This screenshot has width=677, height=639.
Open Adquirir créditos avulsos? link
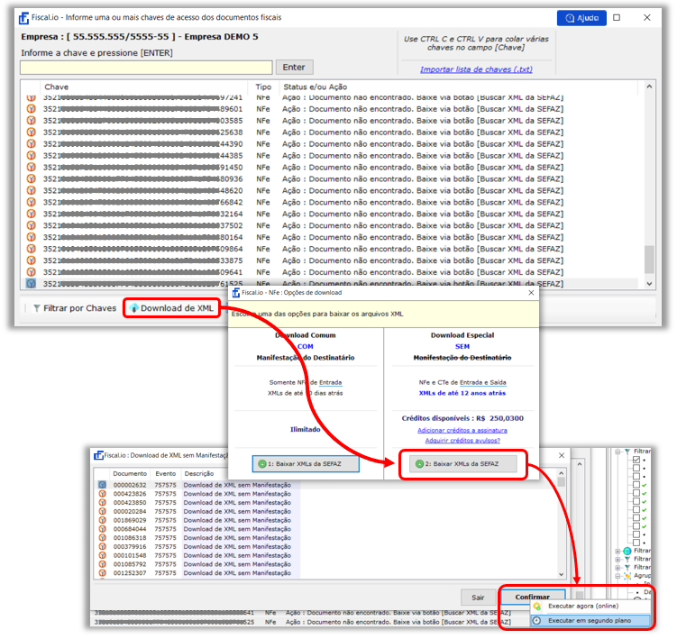pos(462,441)
